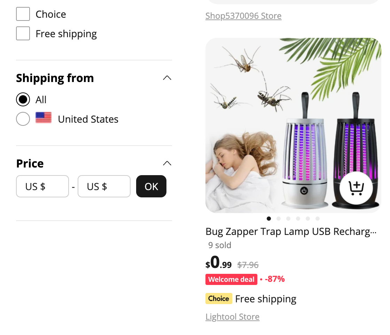Image resolution: width=390 pixels, height=335 pixels.
Task: Click the add to cart icon
Action: pos(356,188)
